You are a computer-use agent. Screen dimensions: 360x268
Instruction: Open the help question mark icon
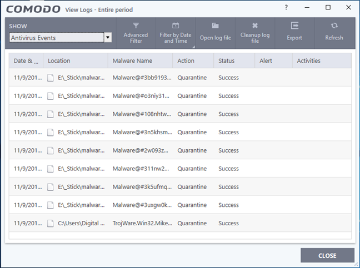pos(286,8)
